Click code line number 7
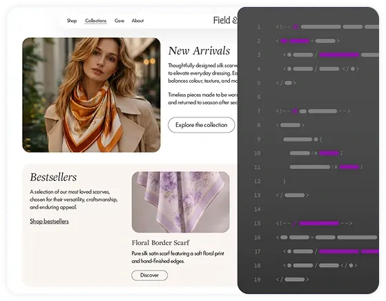Viewport: 386px width, 301px height. point(259,111)
